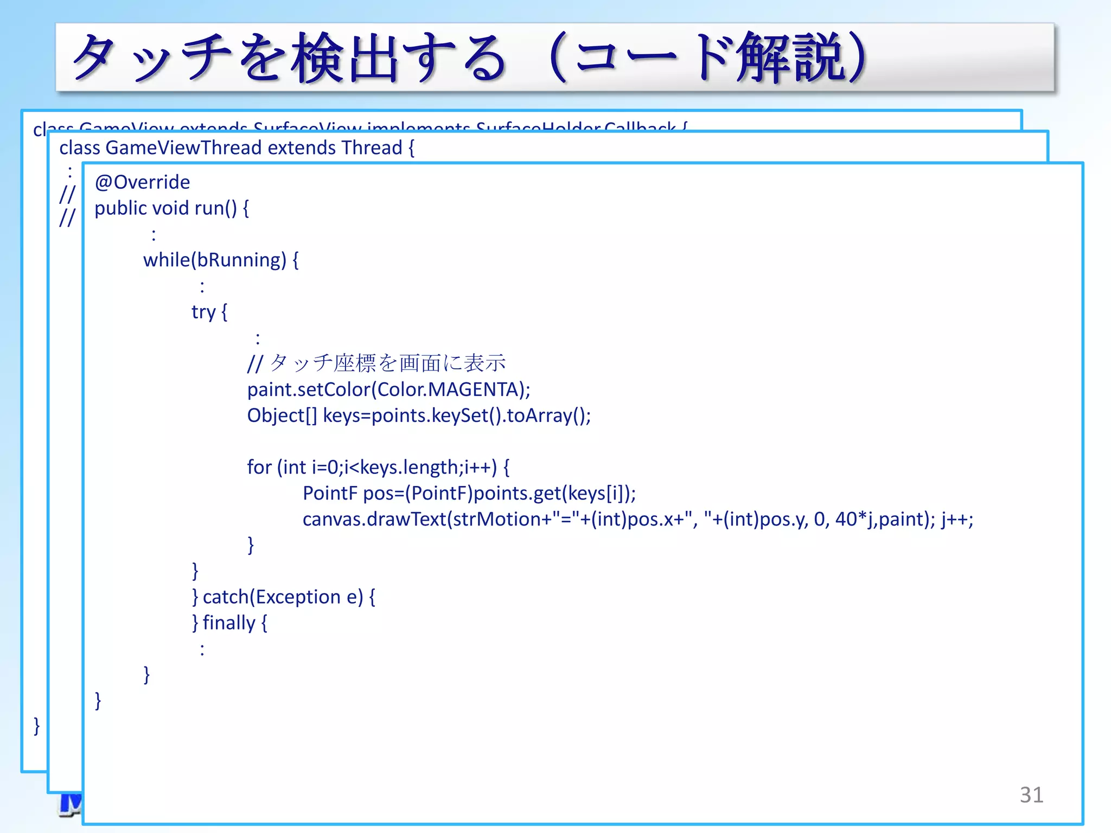Select the line 'public void run() {'
Screen dimensions: 1111x833
(171, 208)
